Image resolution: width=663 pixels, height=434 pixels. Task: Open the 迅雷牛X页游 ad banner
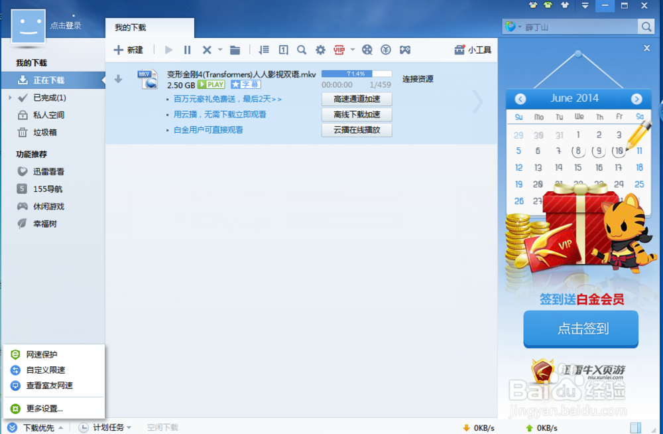point(578,370)
